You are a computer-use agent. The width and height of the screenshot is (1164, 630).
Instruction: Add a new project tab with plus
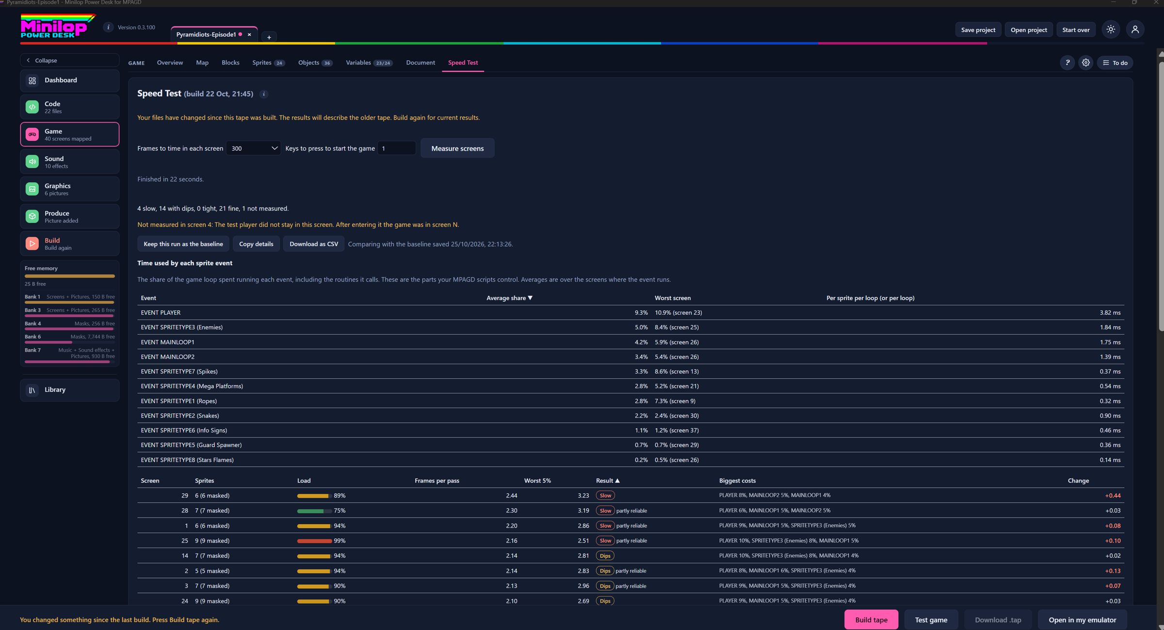[x=269, y=37]
